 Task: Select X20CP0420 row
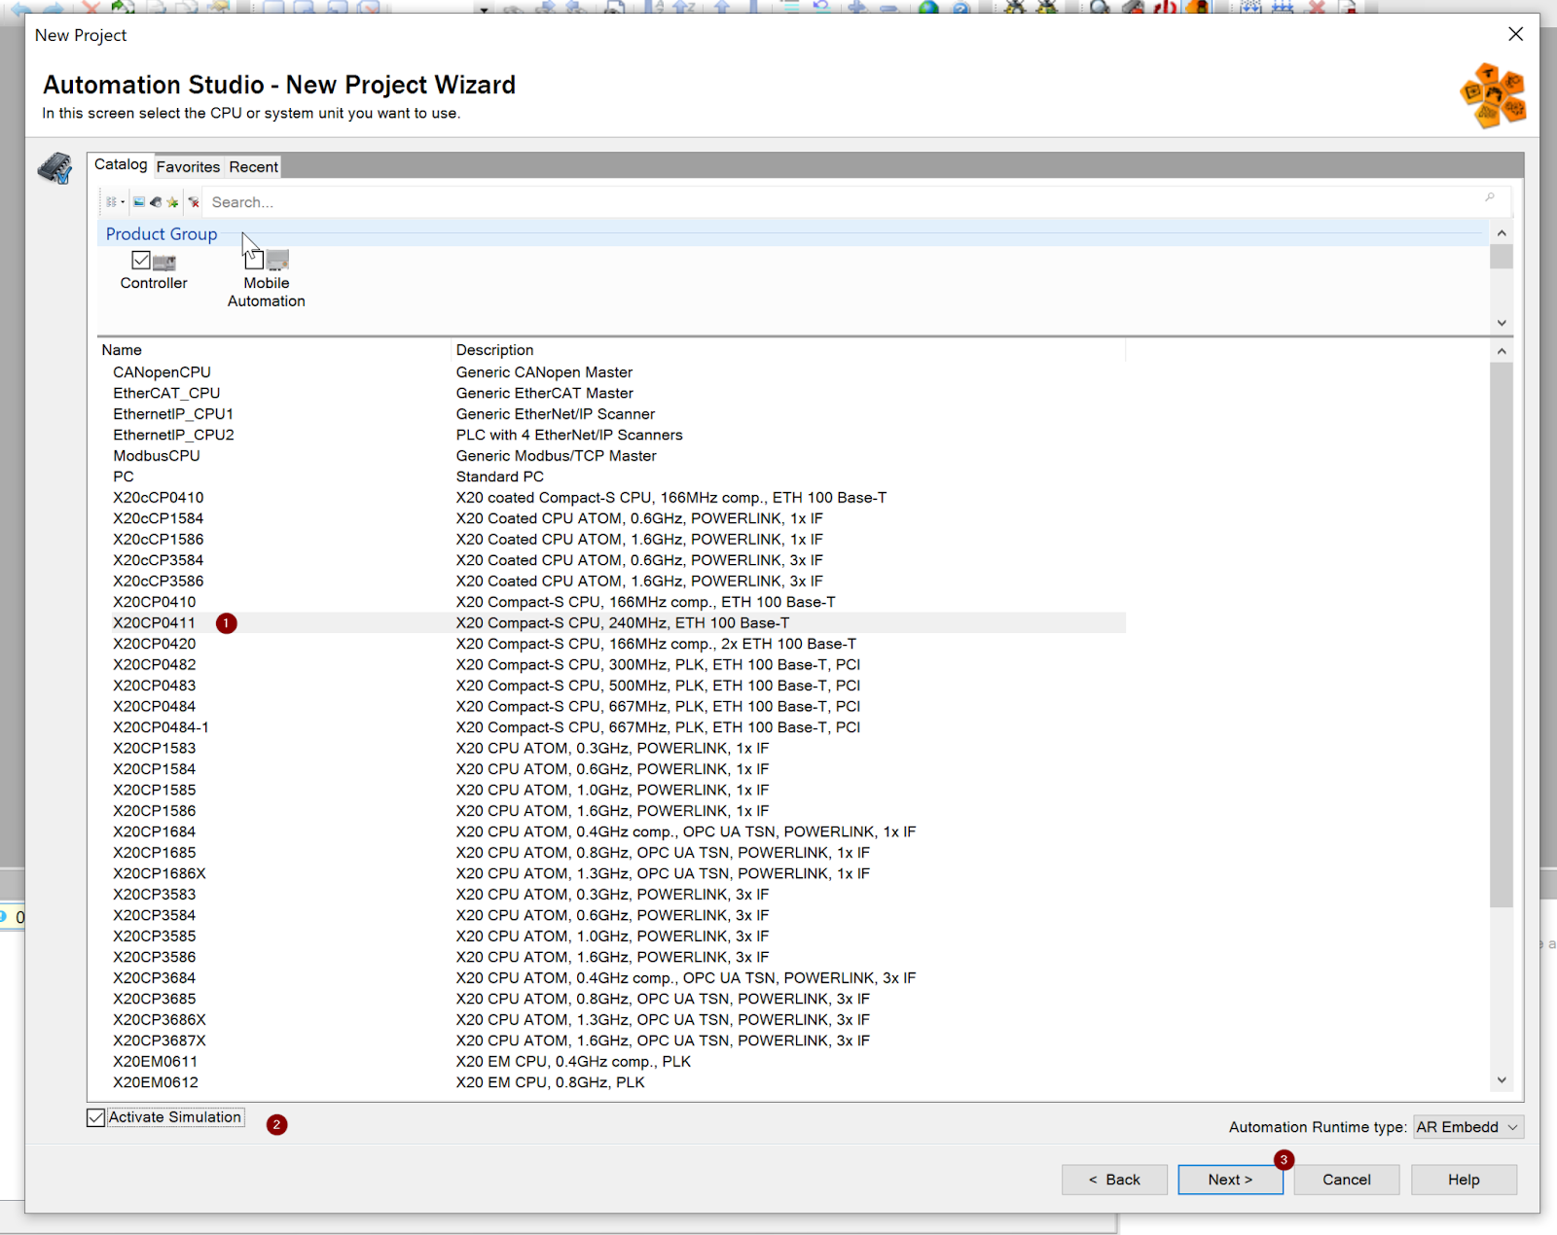613,644
